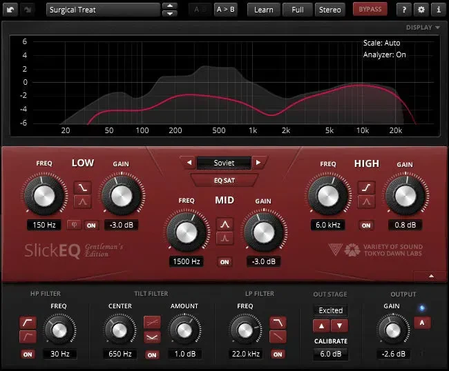Click the 6.0 kHz value field
This screenshot has width=449, height=371.
click(328, 225)
